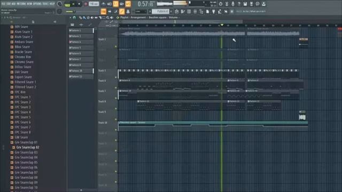Click the export download icon

[x=263, y=4]
